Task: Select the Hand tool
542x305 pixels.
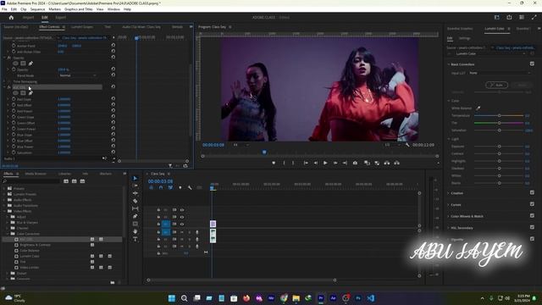Action: click(135, 231)
